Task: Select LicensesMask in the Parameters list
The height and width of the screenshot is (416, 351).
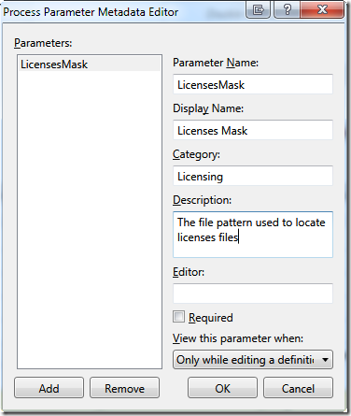Action: tap(90, 65)
